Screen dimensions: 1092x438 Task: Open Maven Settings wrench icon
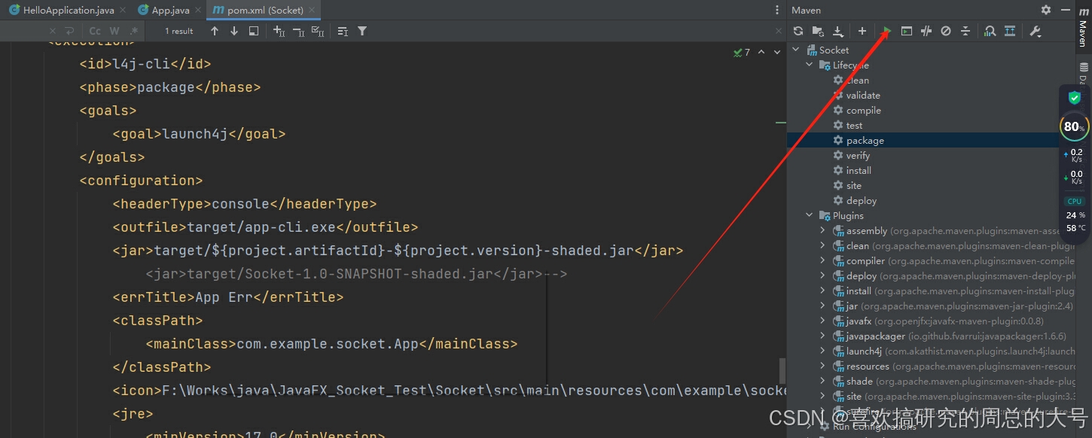click(1035, 31)
